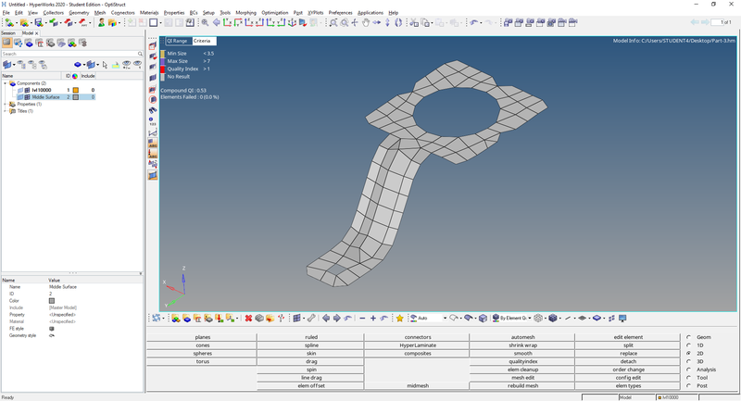The width and height of the screenshot is (741, 401).
Task: Click the automesh panel button
Action: [x=522, y=337]
